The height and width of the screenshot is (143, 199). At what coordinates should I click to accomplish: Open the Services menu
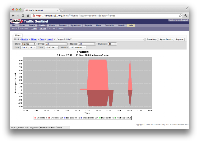pyautogui.click(x=62, y=25)
